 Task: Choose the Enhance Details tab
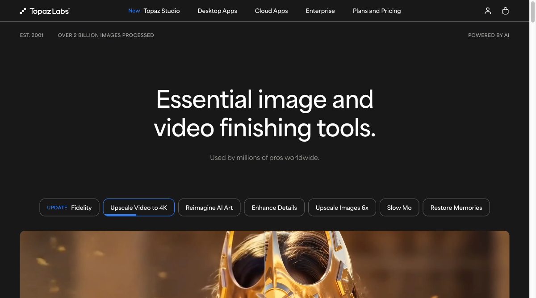click(x=274, y=208)
